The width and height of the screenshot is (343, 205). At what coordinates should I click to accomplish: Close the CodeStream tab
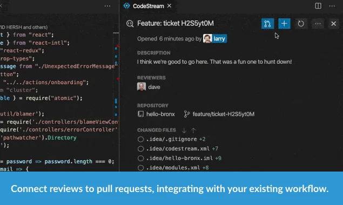tap(169, 6)
